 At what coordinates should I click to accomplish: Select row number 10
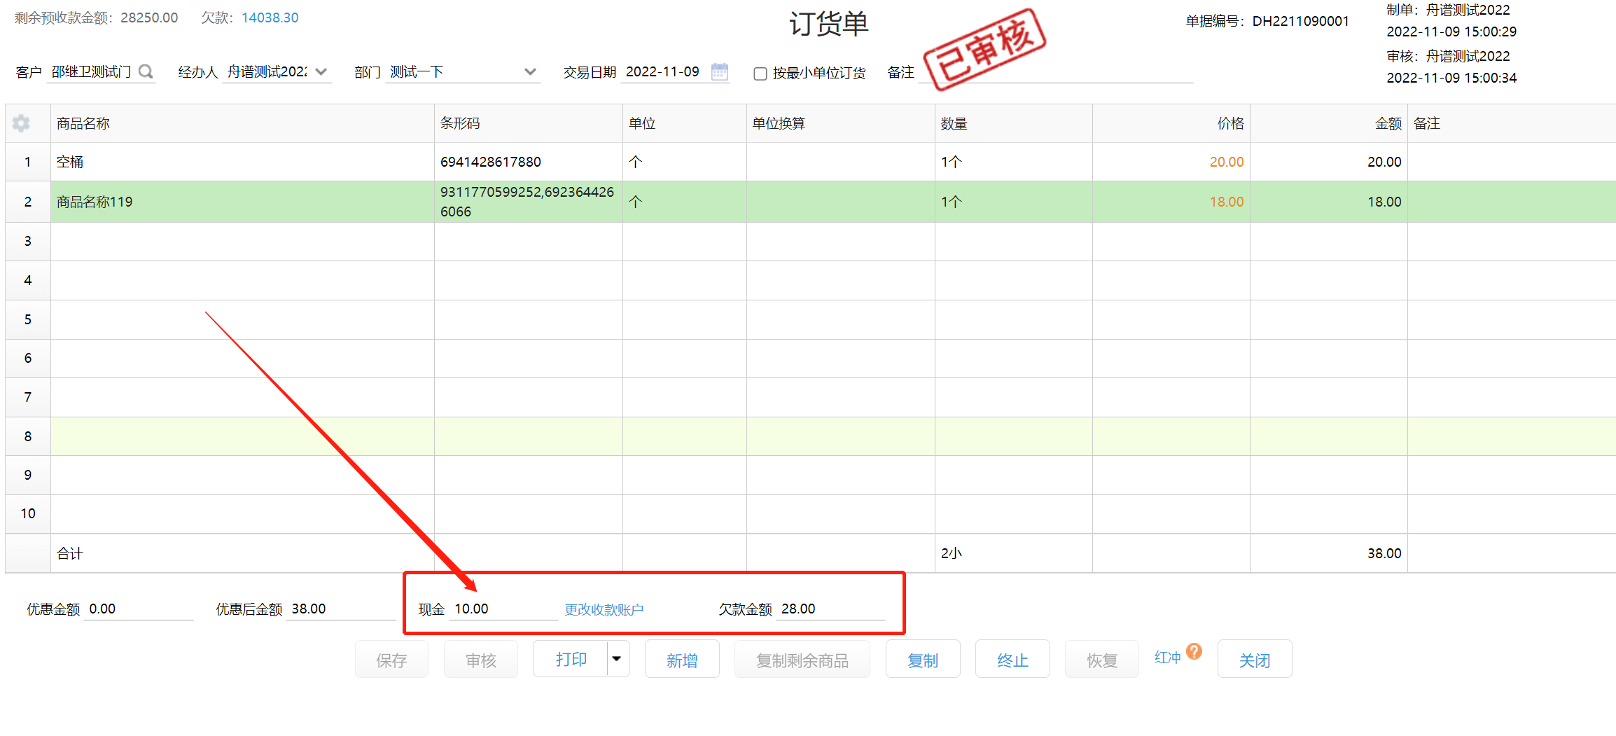[x=28, y=513]
